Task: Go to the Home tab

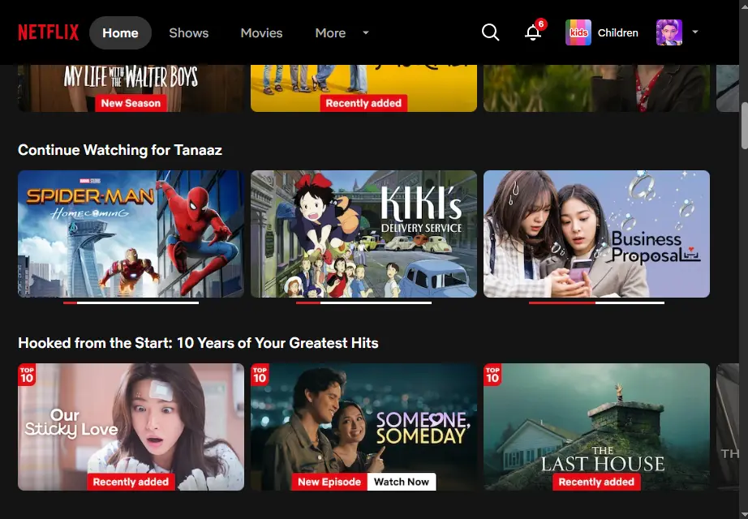Action: click(x=120, y=33)
